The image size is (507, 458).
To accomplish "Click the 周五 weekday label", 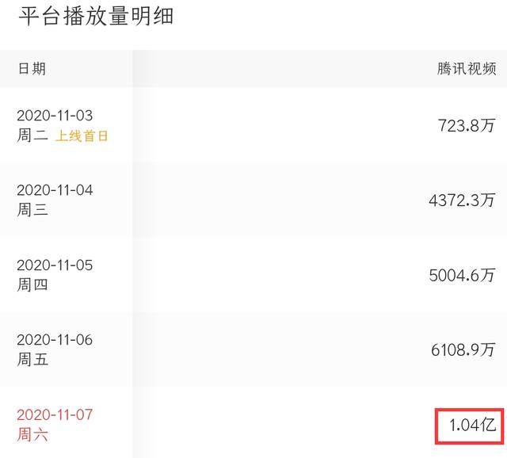I will [32, 360].
